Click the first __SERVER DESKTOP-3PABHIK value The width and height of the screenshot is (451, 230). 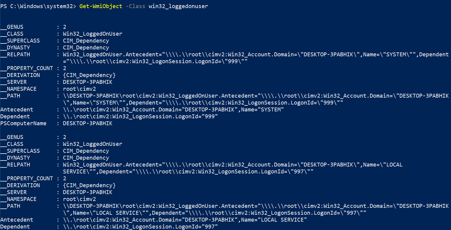pyautogui.click(x=88, y=82)
